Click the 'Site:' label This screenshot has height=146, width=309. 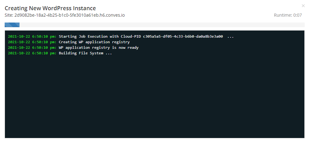(x=9, y=15)
